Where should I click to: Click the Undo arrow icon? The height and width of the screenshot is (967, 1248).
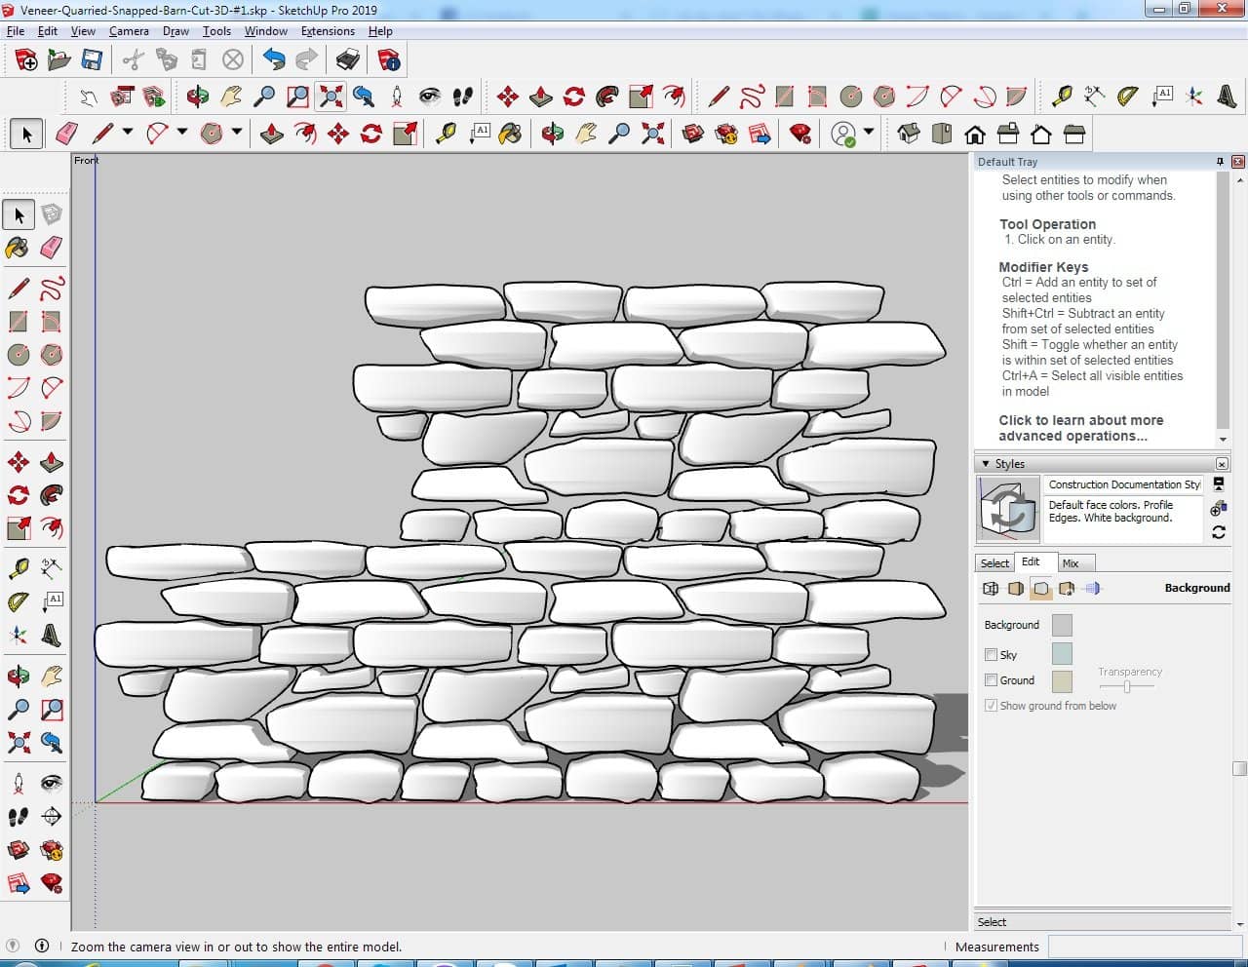(274, 60)
